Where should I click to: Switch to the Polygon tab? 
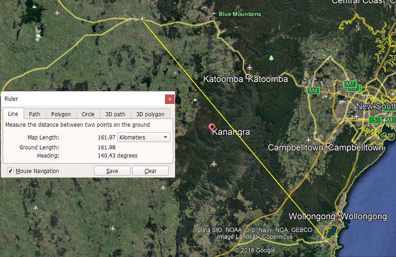pyautogui.click(x=61, y=114)
